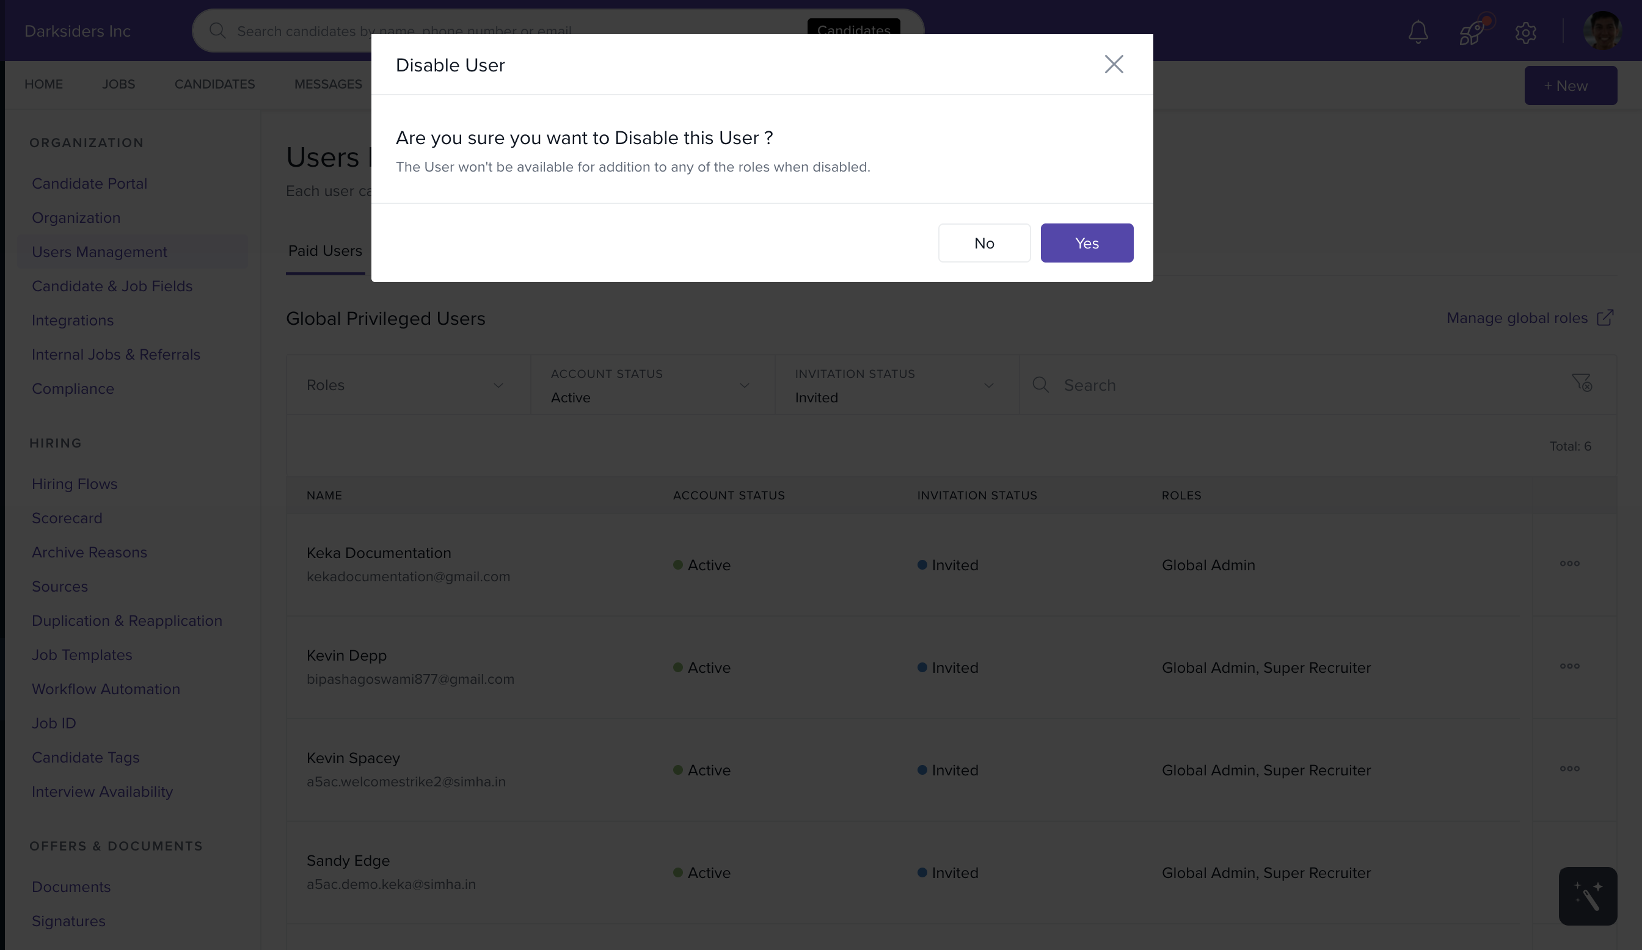The width and height of the screenshot is (1642, 950).
Task: Open the notifications bell
Action: [x=1418, y=31]
